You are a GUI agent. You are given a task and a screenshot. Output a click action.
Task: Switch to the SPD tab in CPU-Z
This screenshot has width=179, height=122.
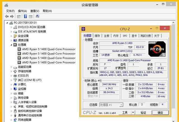pyautogui.click(x=125, y=36)
